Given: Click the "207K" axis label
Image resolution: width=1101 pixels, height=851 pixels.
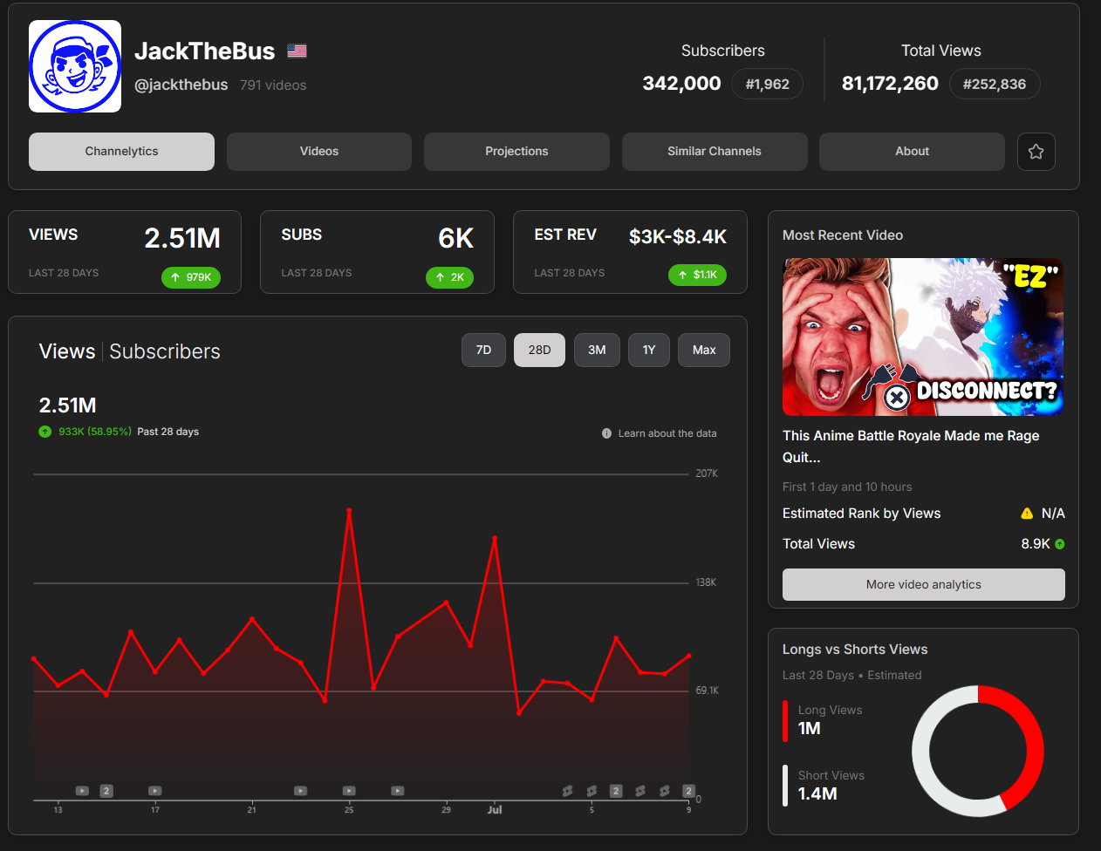Looking at the screenshot, I should (x=707, y=473).
